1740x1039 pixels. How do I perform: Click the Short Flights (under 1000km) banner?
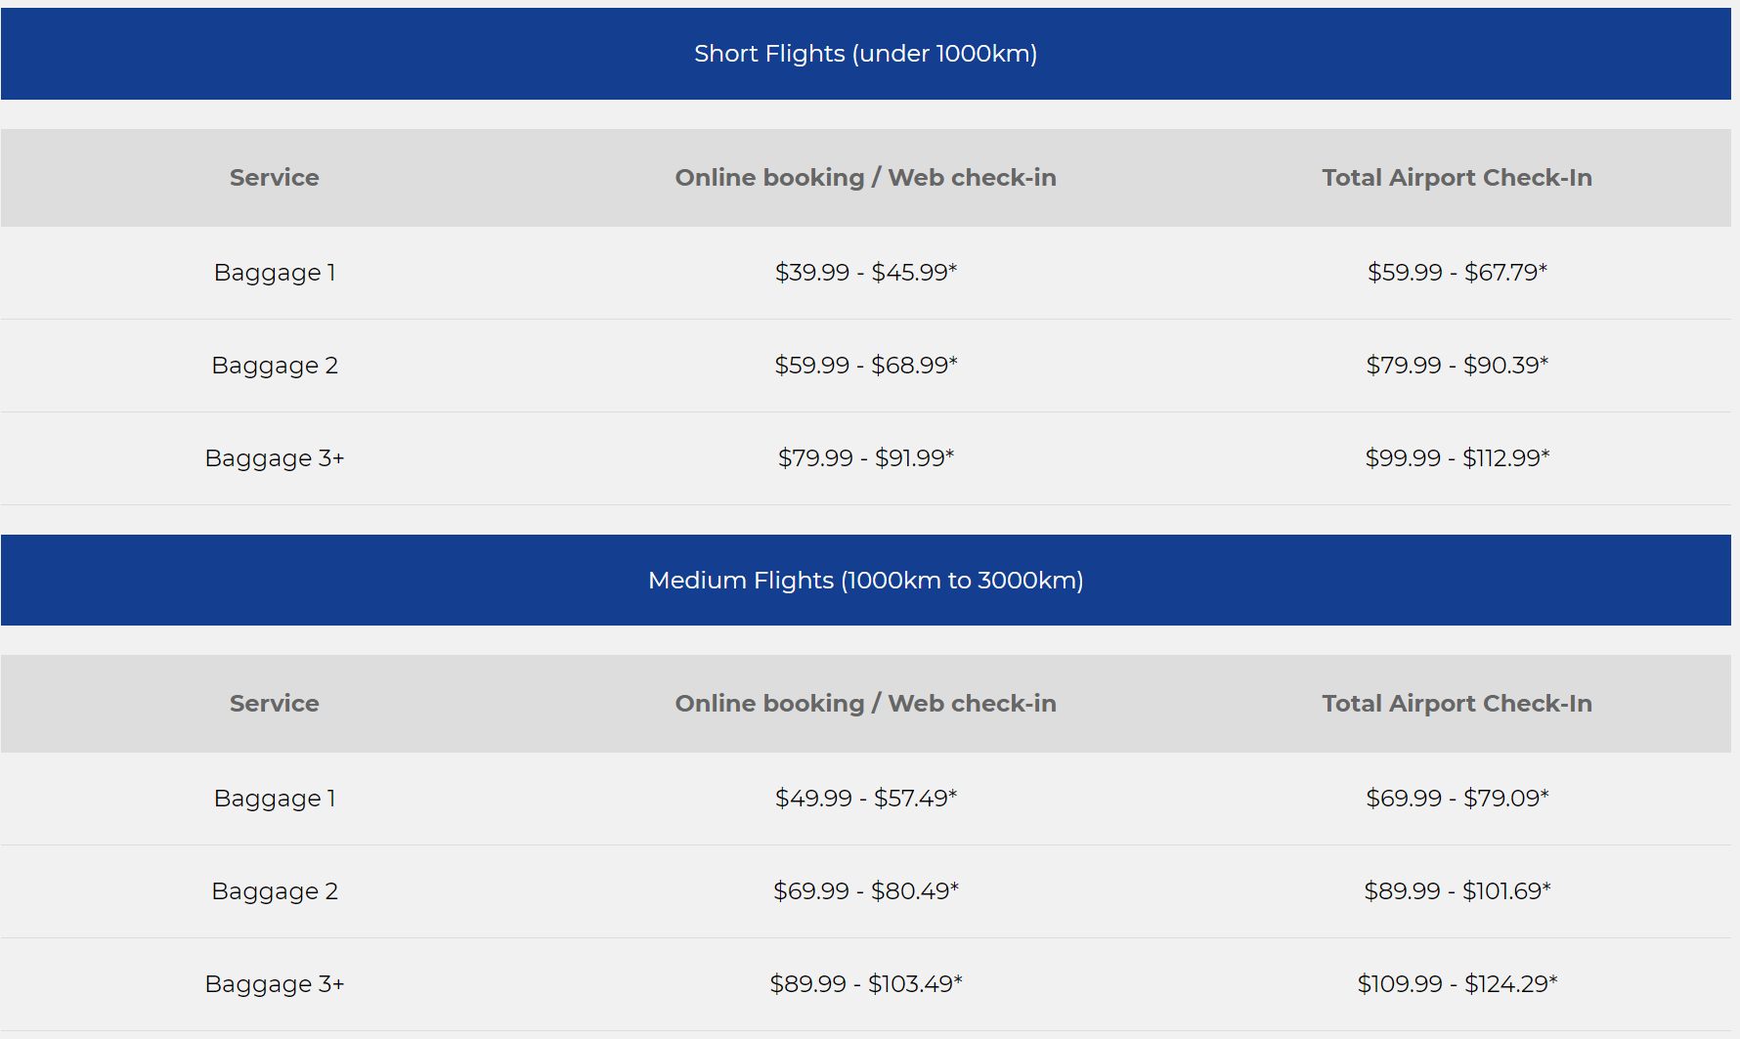865,54
